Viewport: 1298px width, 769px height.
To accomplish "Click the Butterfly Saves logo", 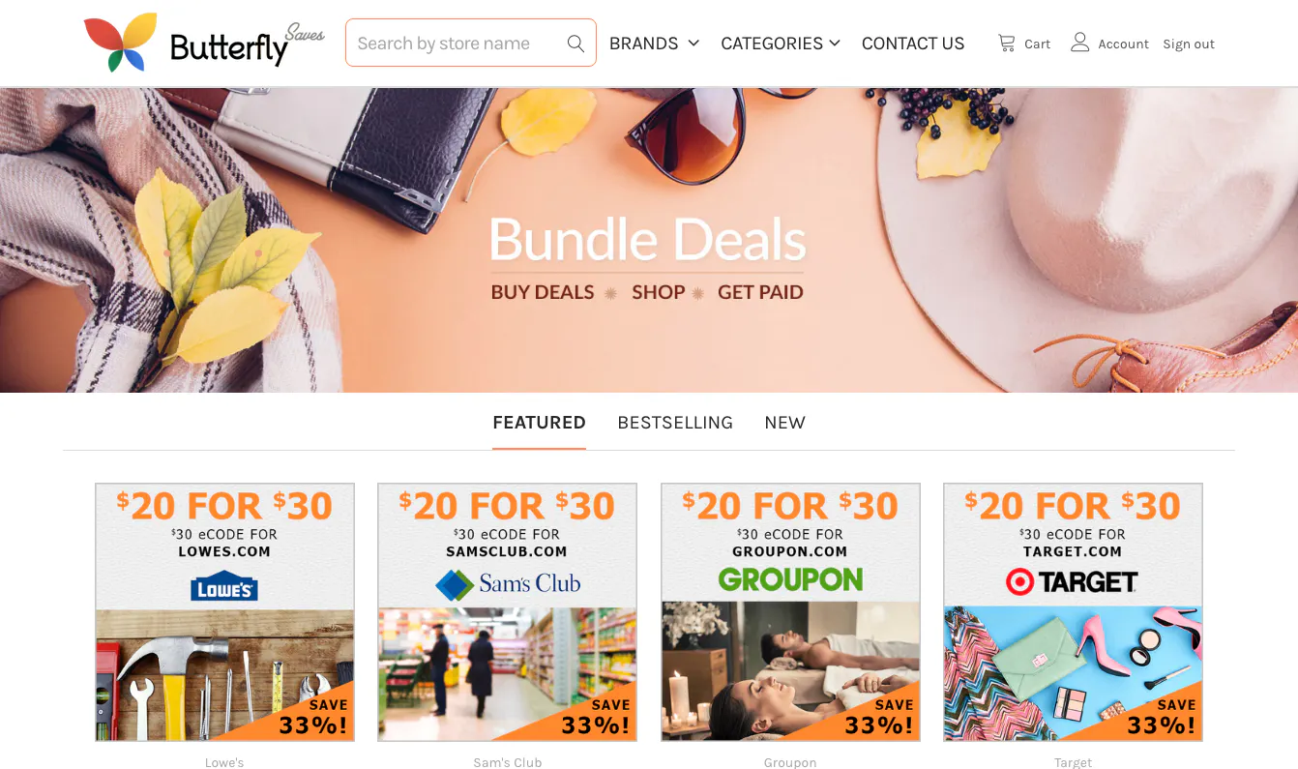I will click(204, 43).
